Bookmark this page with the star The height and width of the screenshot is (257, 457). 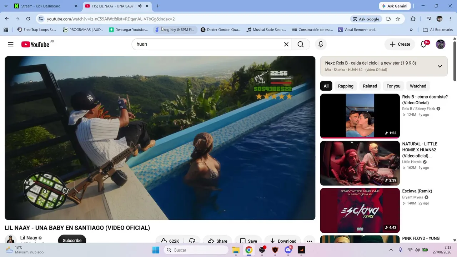point(398,19)
